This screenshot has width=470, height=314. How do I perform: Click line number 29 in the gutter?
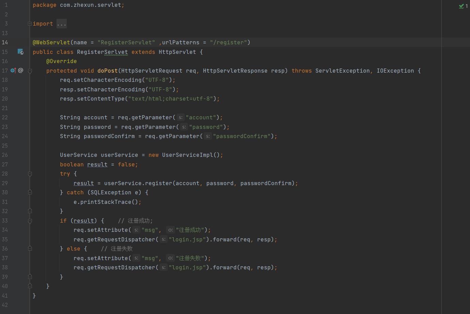point(5,183)
